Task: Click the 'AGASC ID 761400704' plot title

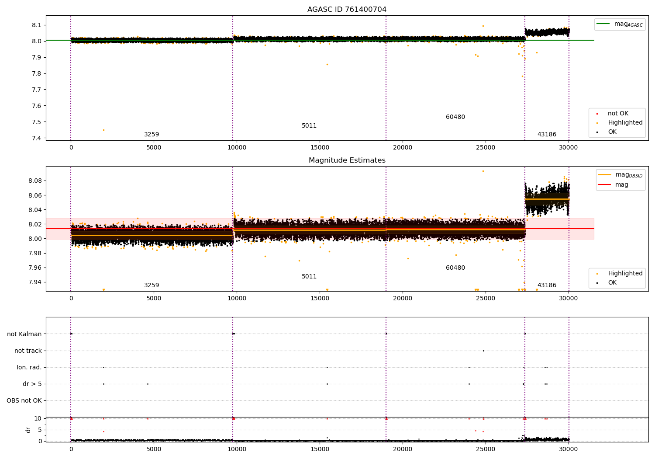Action: point(347,10)
